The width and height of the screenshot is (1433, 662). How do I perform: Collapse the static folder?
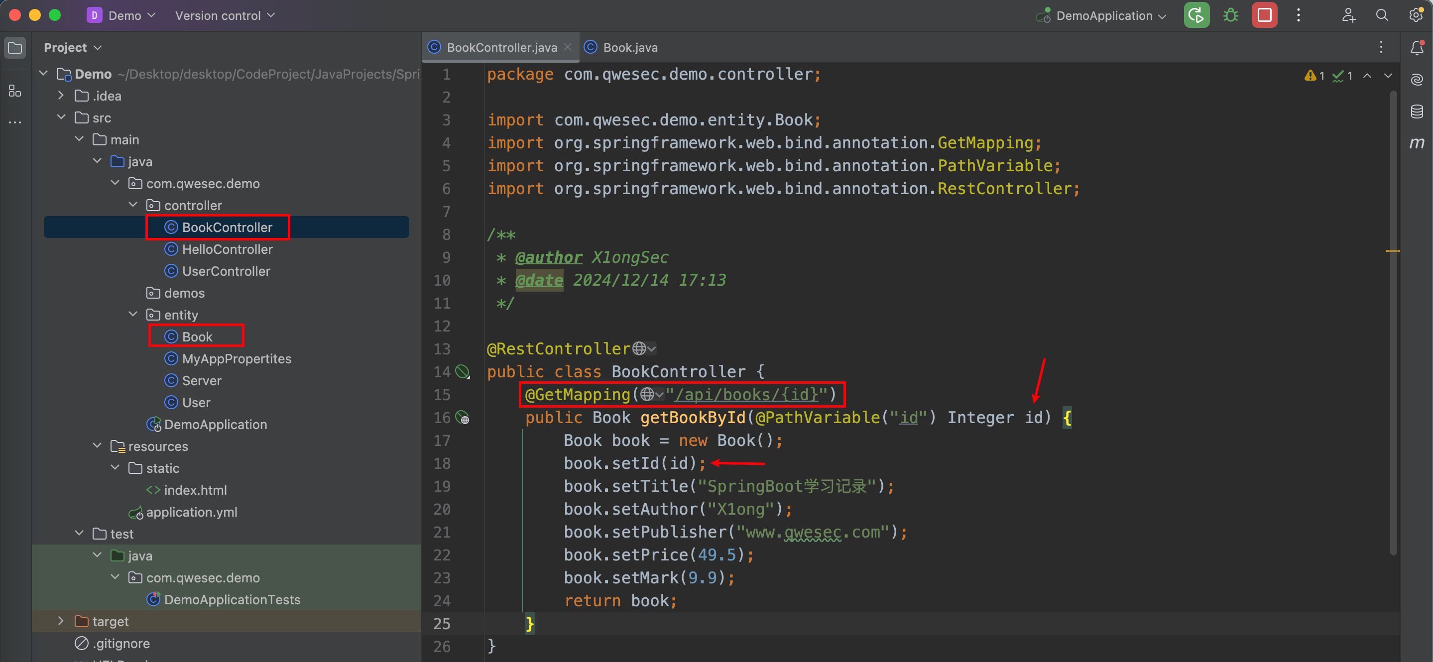coord(115,468)
